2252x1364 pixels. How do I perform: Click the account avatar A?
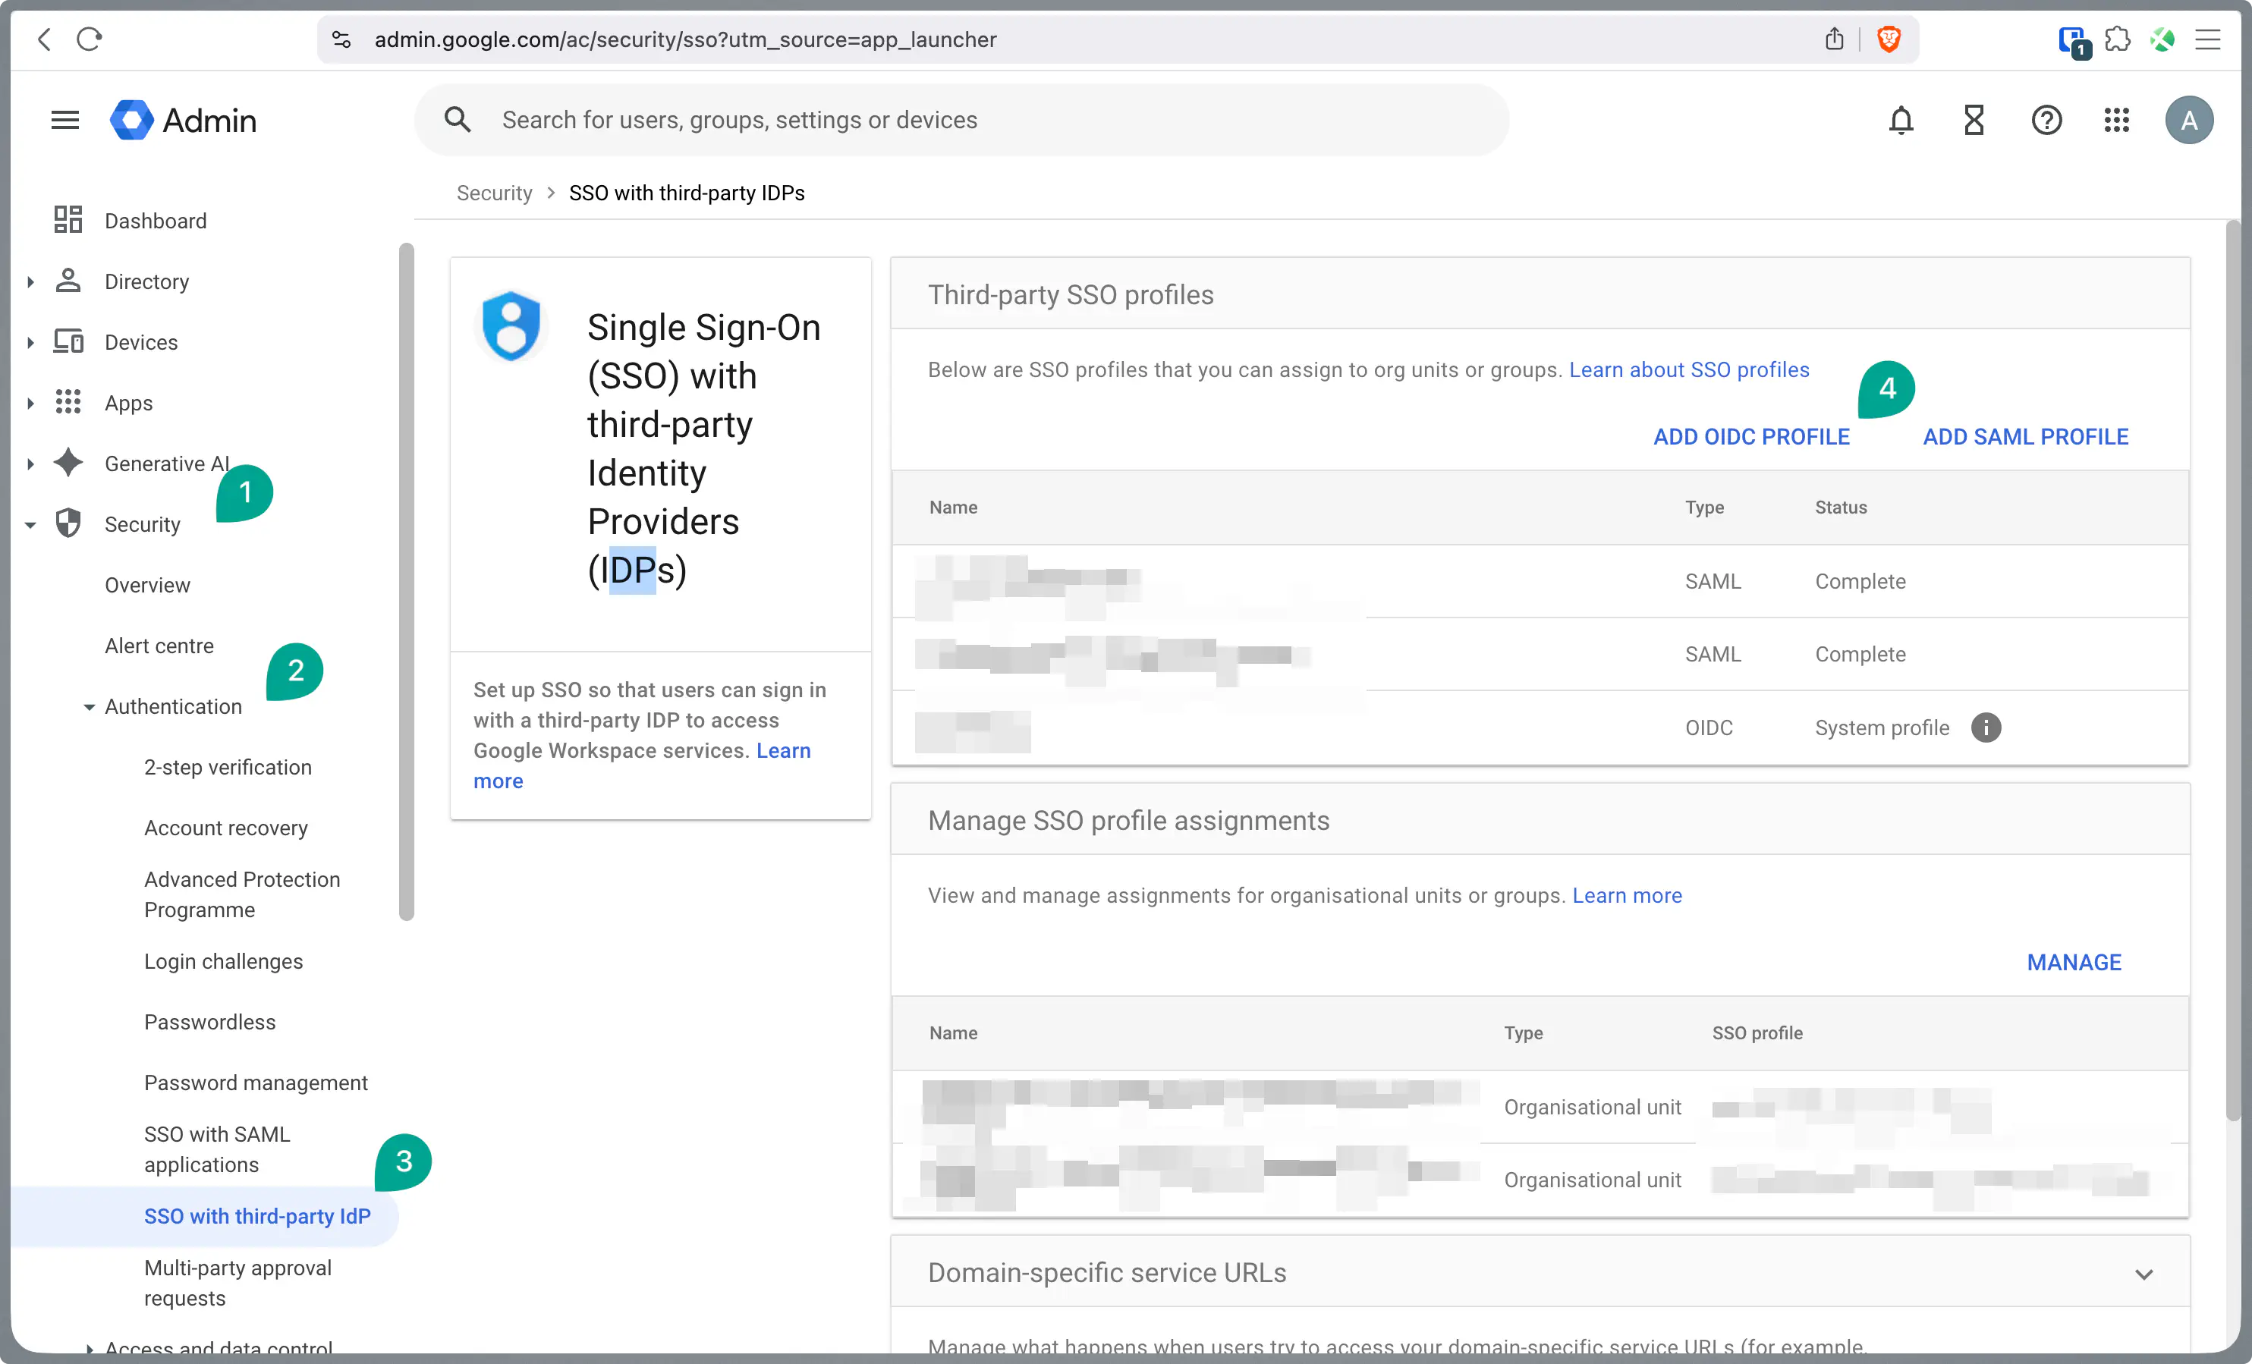(x=2188, y=120)
